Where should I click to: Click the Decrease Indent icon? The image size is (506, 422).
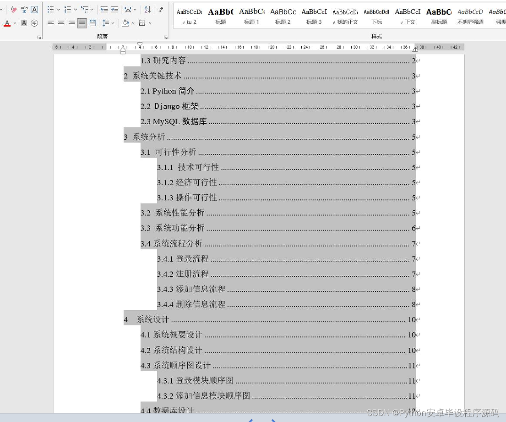(x=103, y=10)
